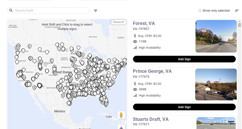Enable Show only selected checkbox
The image size is (242, 129).
[x=200, y=11]
